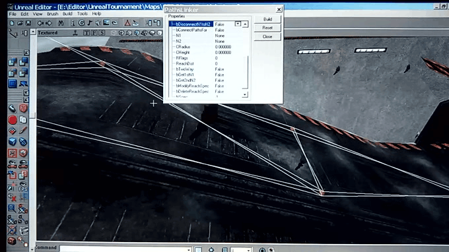Select the FPS display tool
449x252 pixels.
[23, 186]
